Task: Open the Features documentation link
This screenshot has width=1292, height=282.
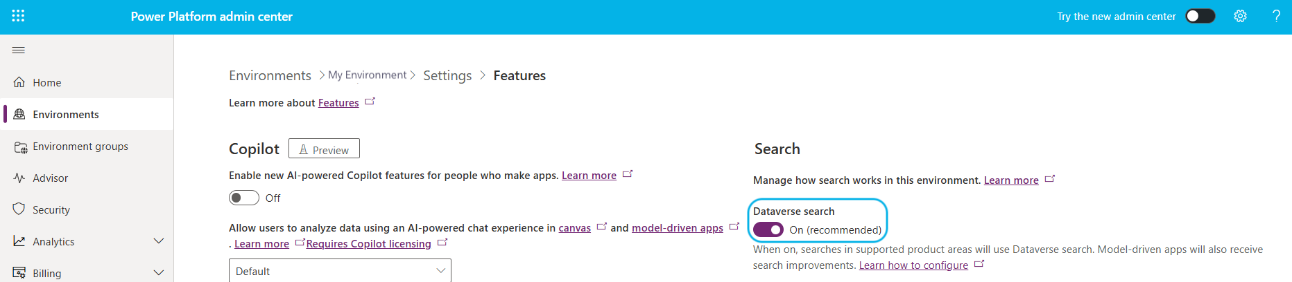Action: click(x=338, y=102)
